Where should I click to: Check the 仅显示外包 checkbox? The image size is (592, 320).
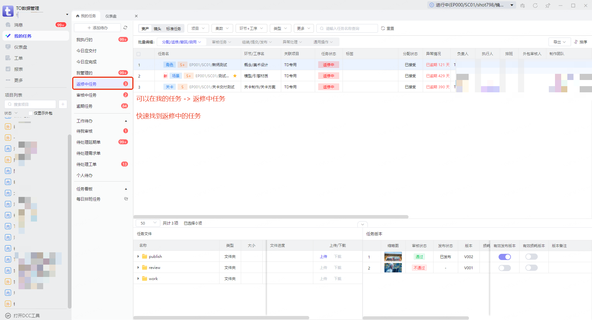(x=31, y=113)
